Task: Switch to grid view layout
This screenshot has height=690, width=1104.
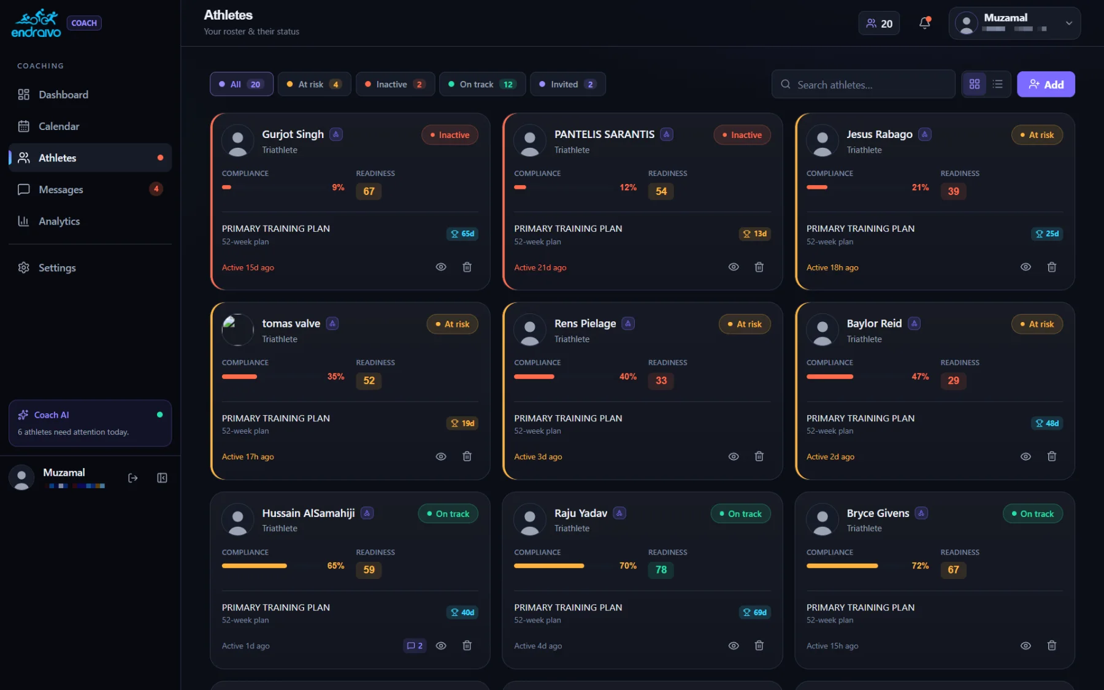Action: [x=974, y=84]
